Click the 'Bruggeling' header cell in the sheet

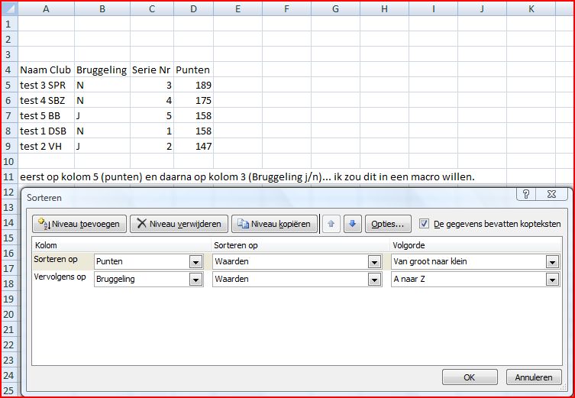pos(102,70)
